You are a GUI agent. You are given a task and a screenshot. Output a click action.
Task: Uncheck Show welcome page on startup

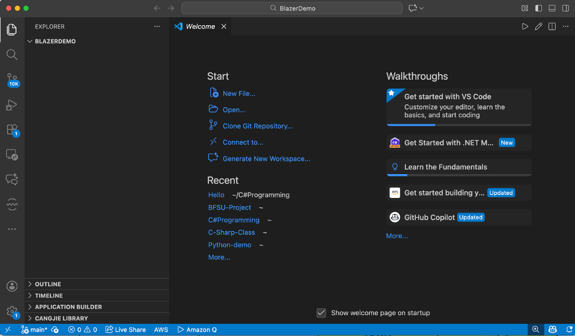(321, 313)
